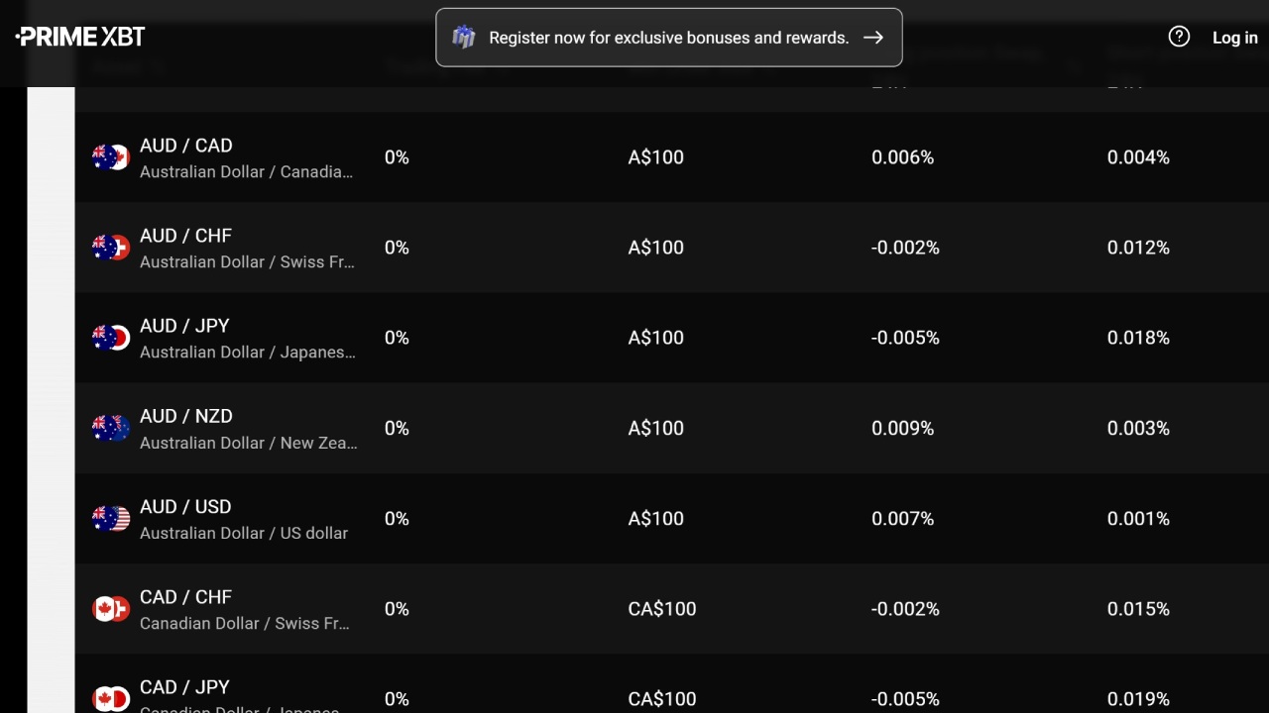Click the AUD / USD flag pair icon
Image resolution: width=1269 pixels, height=713 pixels.
[111, 518]
